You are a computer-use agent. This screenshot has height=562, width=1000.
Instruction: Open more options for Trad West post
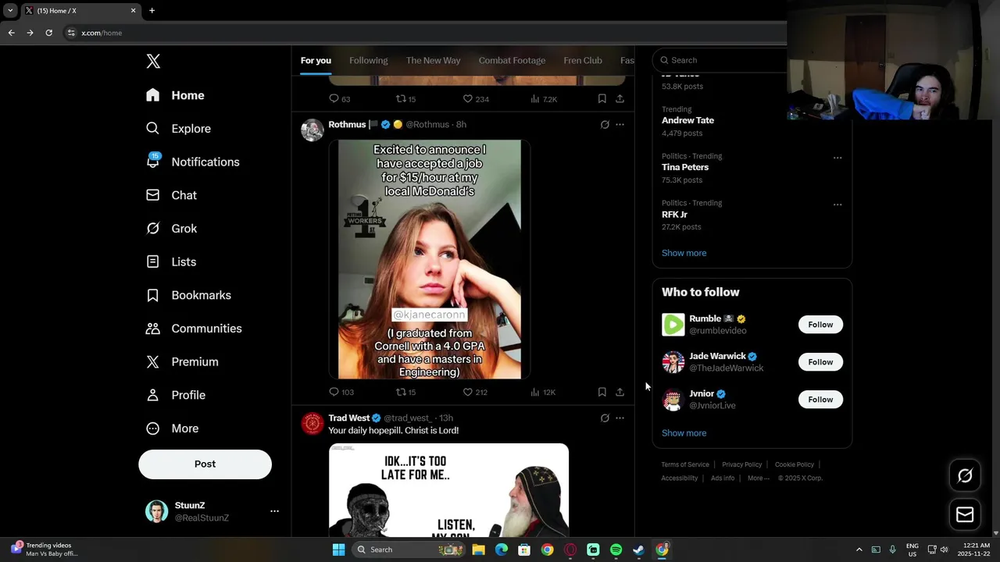pyautogui.click(x=620, y=418)
